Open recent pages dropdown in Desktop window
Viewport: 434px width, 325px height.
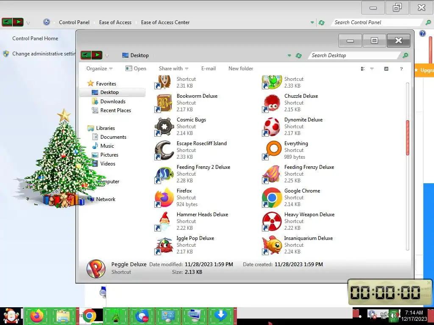point(107,56)
